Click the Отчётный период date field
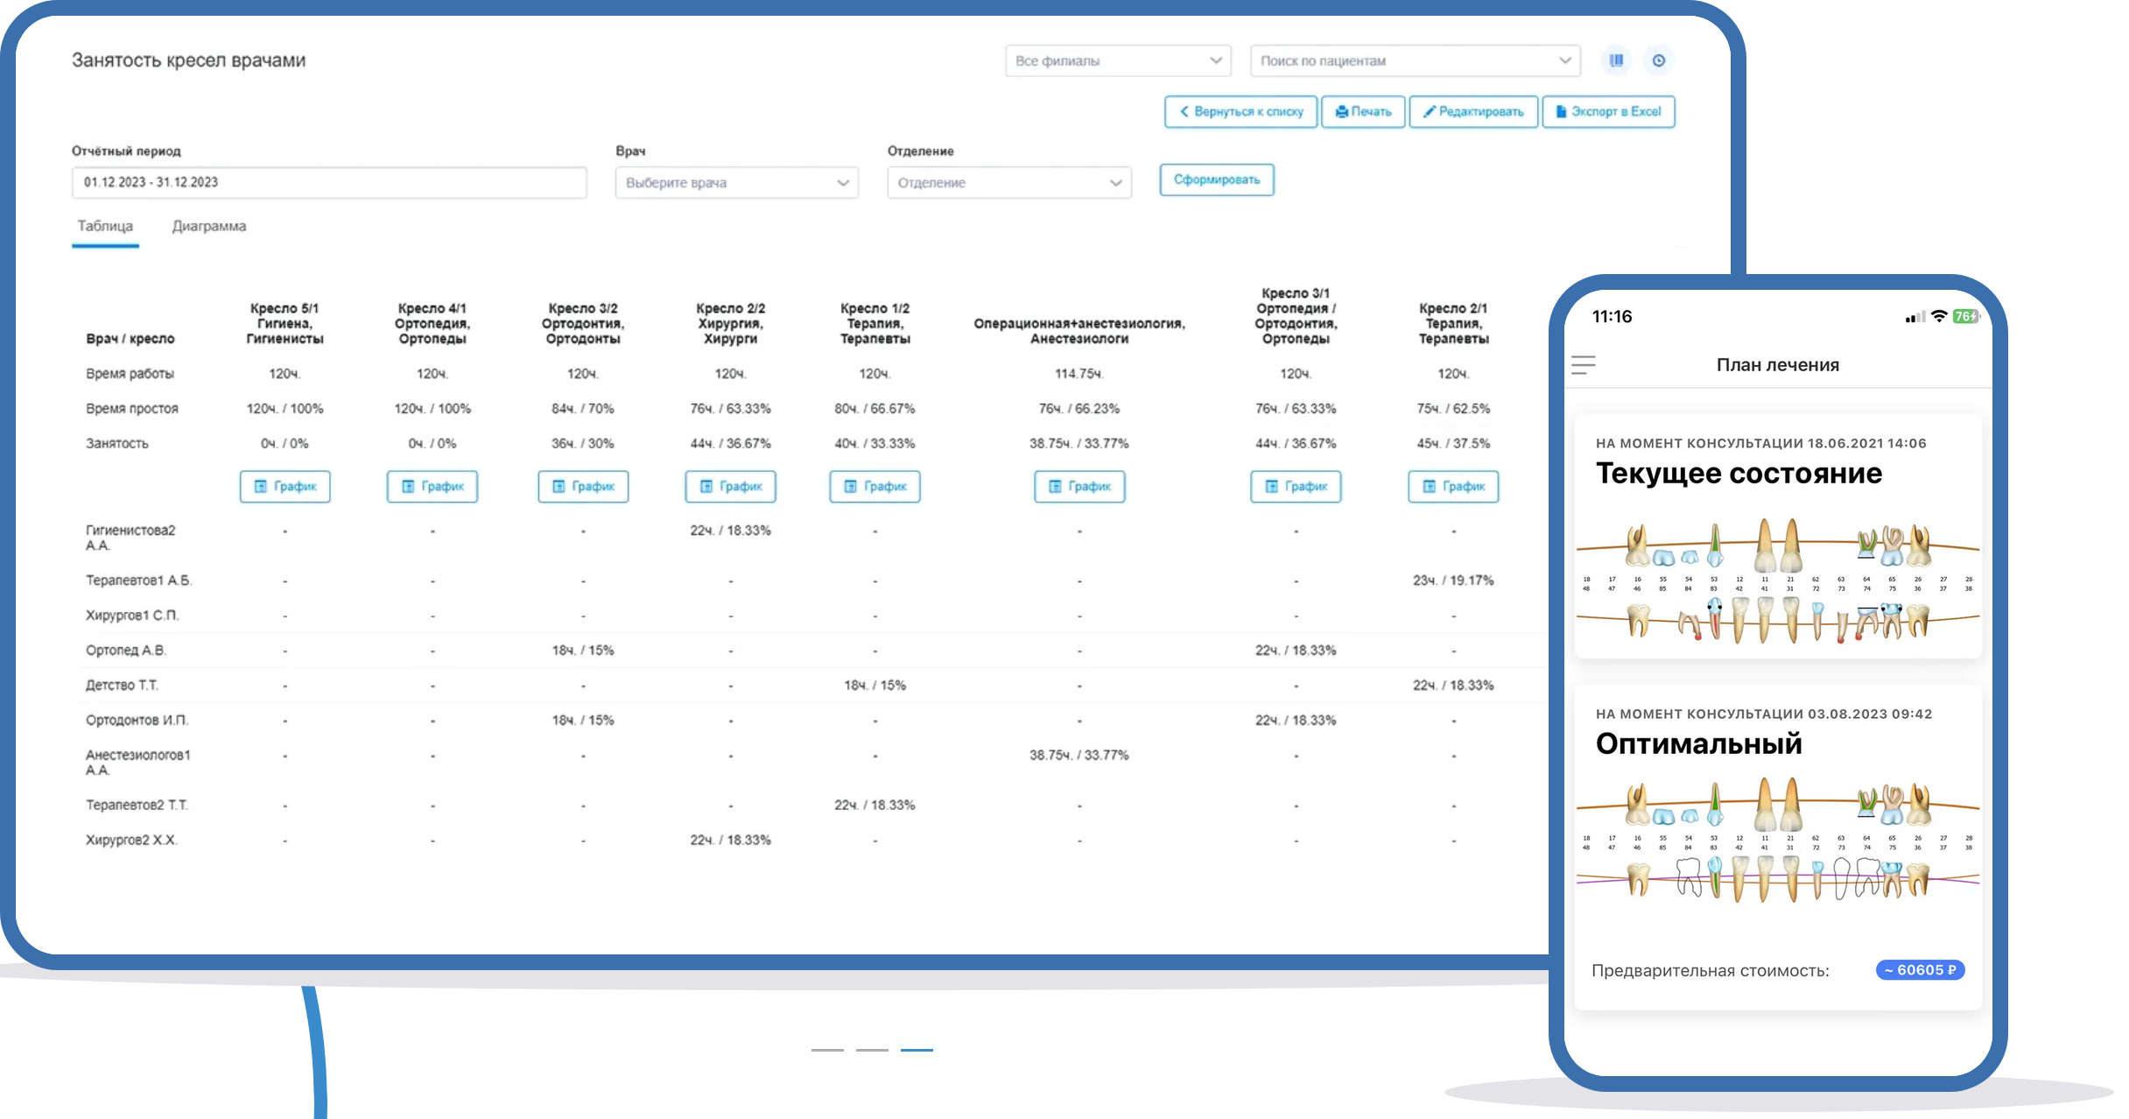The height and width of the screenshot is (1119, 2129). (x=329, y=182)
